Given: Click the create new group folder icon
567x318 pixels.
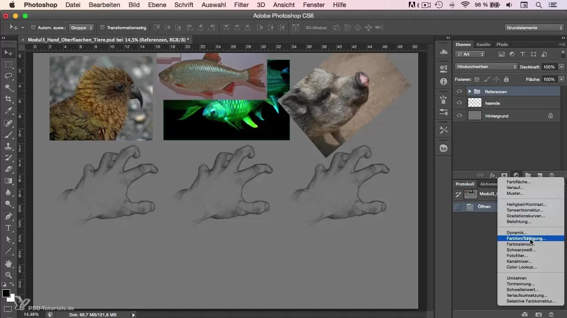Looking at the screenshot, I should pyautogui.click(x=528, y=175).
